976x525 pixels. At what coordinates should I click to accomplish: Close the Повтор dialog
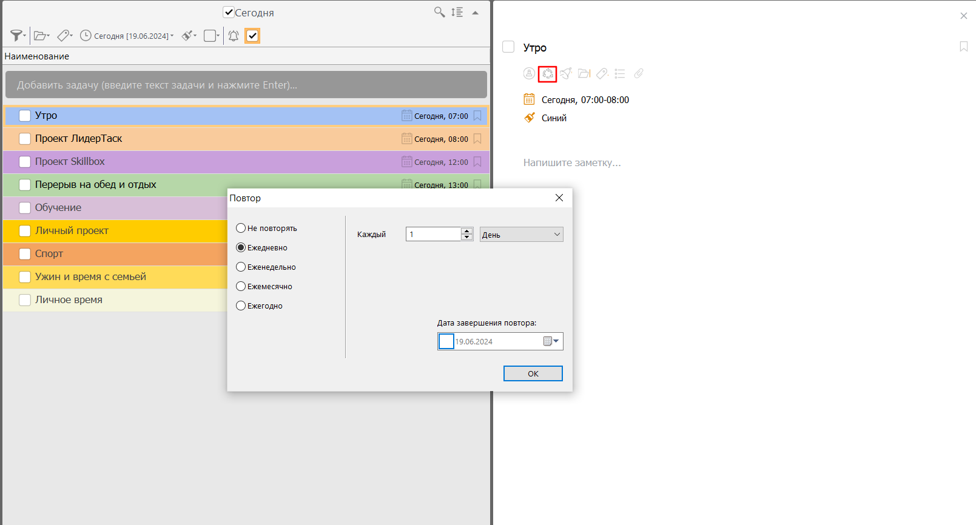click(x=559, y=198)
